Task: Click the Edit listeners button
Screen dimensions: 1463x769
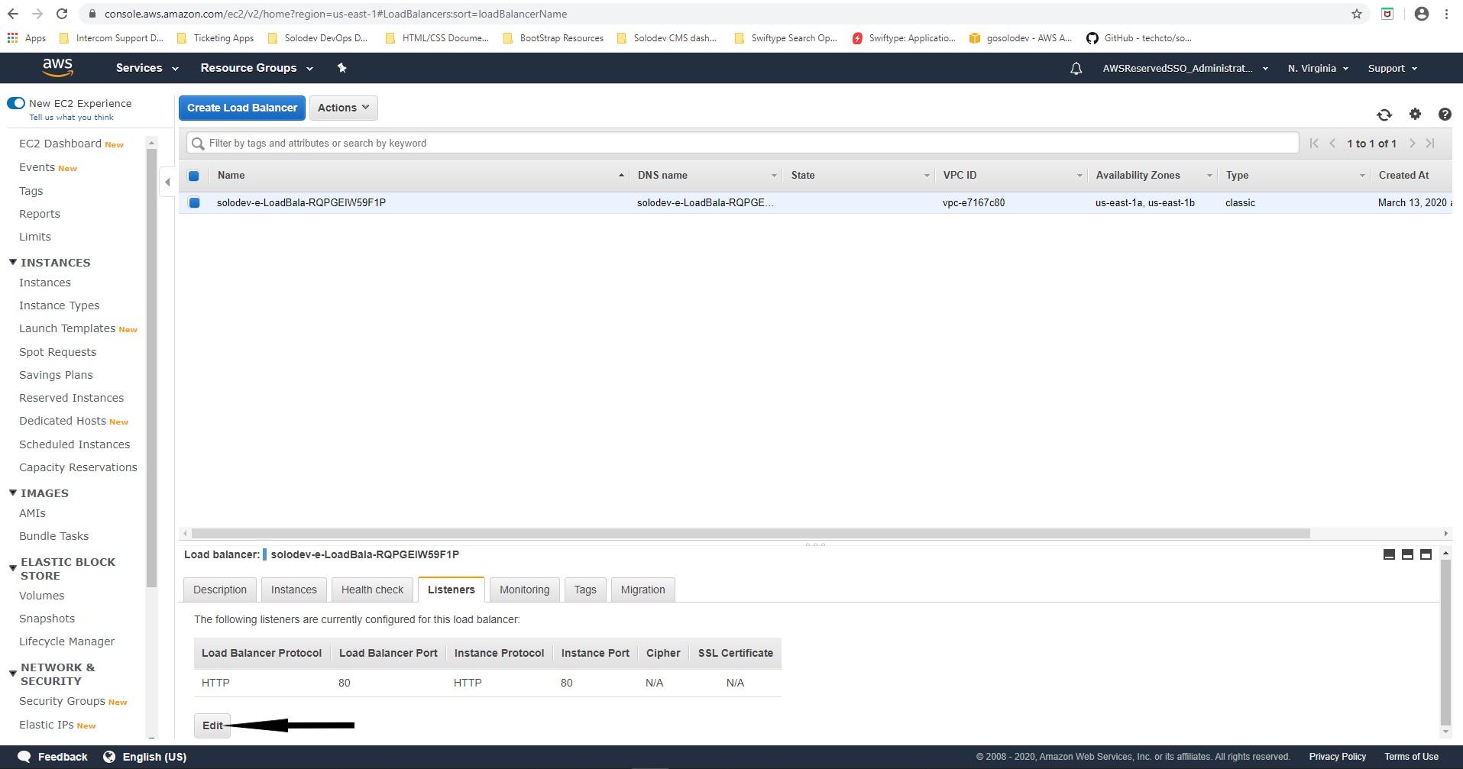Action: (x=212, y=725)
